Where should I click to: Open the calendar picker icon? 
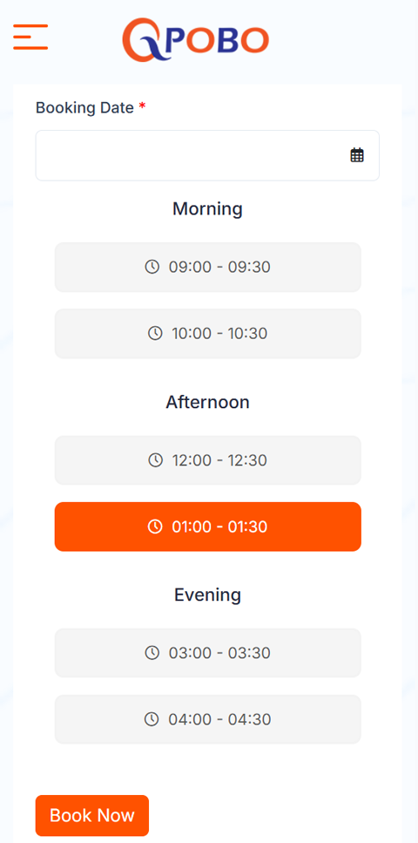tap(357, 155)
